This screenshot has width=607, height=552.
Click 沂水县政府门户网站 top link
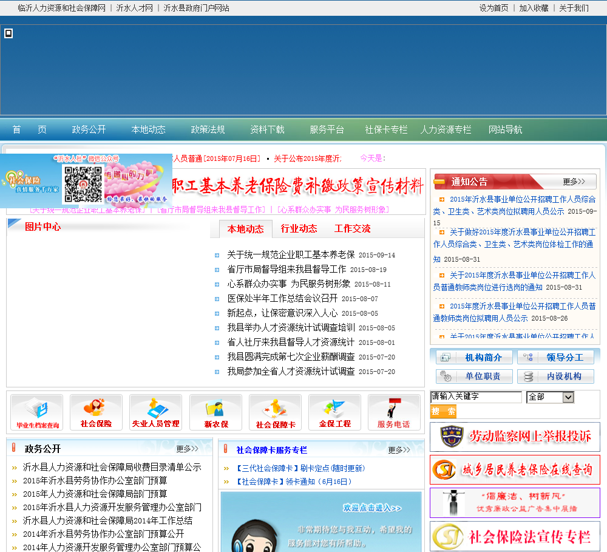[196, 8]
